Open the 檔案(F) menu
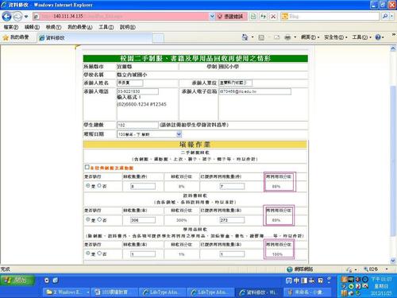 (10, 27)
